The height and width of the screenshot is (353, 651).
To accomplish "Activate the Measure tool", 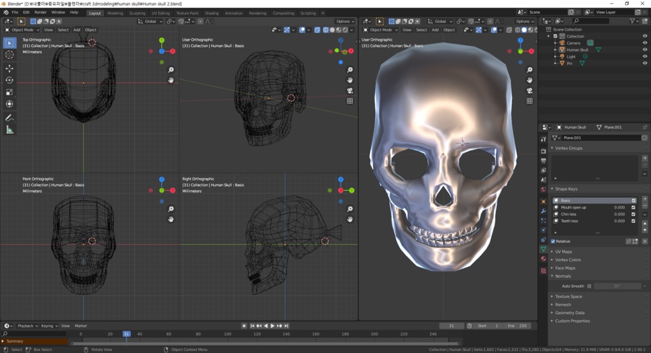I will coord(10,130).
